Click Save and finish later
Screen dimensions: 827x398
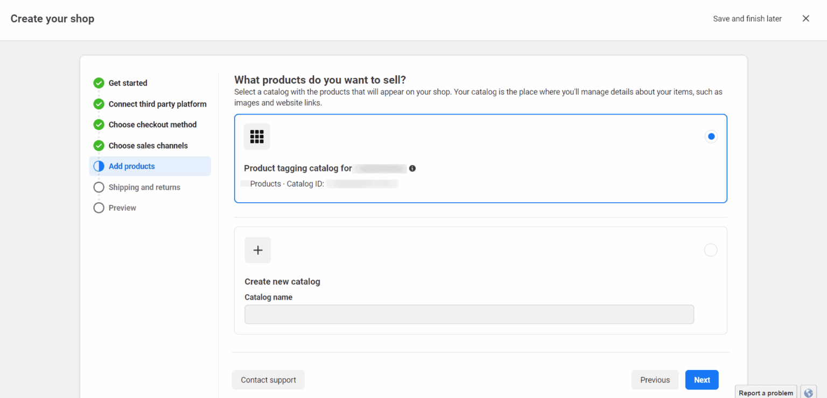(747, 18)
